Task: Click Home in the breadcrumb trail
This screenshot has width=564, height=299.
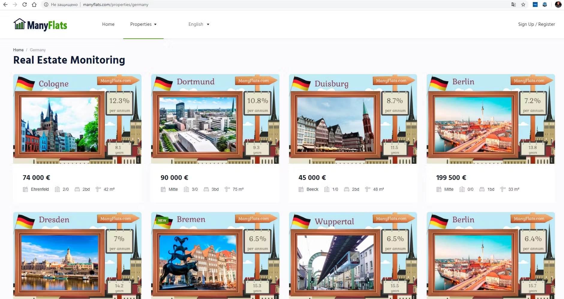Action: [18, 50]
